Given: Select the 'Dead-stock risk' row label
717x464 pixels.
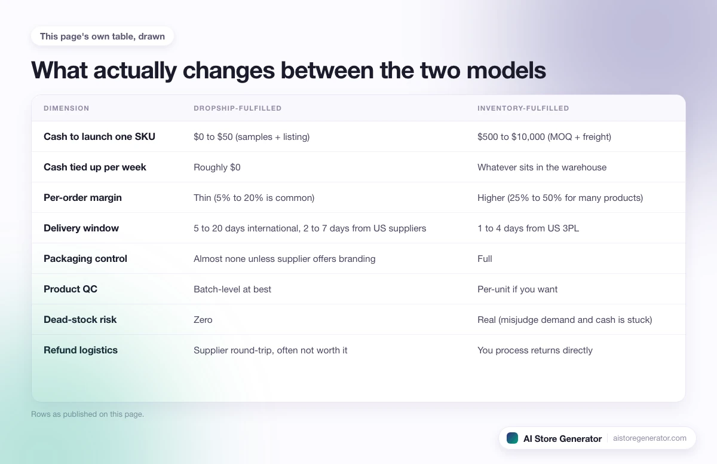Looking at the screenshot, I should 80,319.
